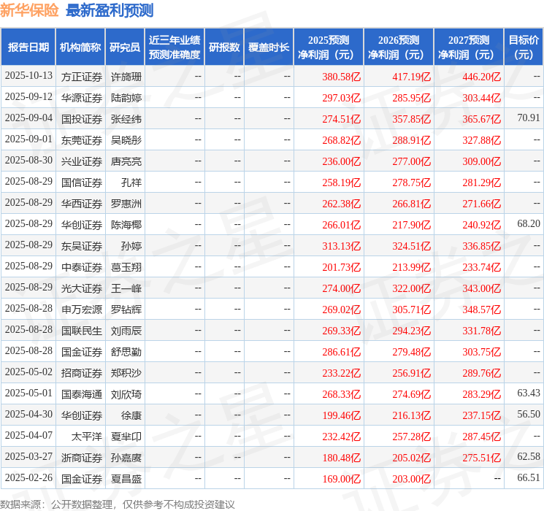This screenshot has height=511, width=544.
Task: Click the institution 国联民生
Action: click(82, 331)
